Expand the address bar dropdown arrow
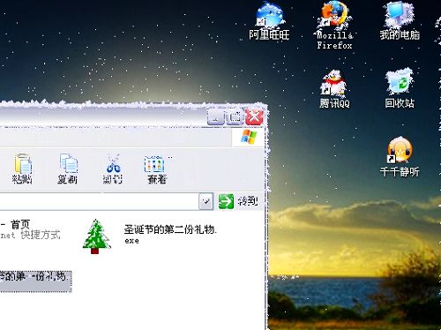Screen dimensions: 441x330 (206, 201)
